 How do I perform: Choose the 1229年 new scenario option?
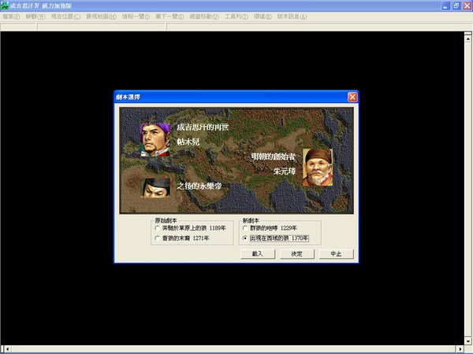coord(245,228)
